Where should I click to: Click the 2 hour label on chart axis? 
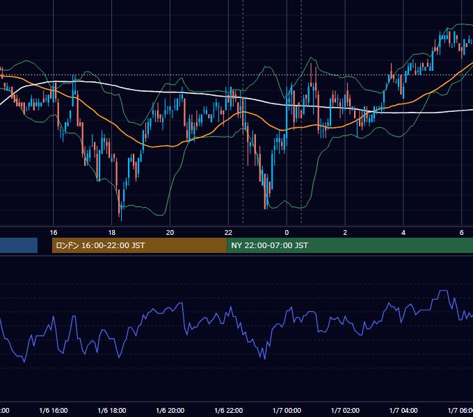345,233
